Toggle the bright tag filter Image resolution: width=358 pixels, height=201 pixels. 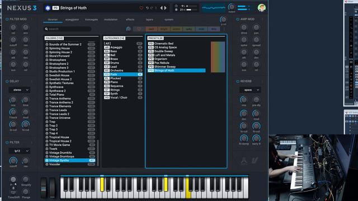click(164, 29)
